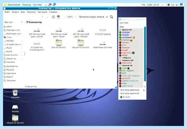Screen dimensions: 187x129
Task: Eject Matilda from the Places sidebar
Action: tap(22, 41)
